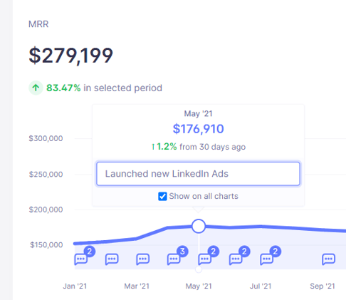
Task: Click the Feb '21 annotation comment icon
Action: coord(112,259)
